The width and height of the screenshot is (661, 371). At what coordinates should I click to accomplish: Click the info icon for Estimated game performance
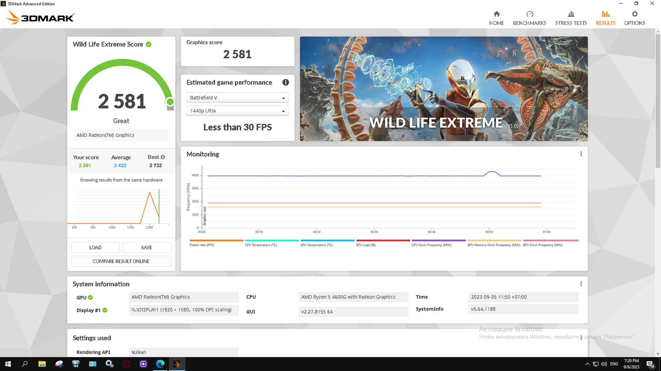(285, 82)
